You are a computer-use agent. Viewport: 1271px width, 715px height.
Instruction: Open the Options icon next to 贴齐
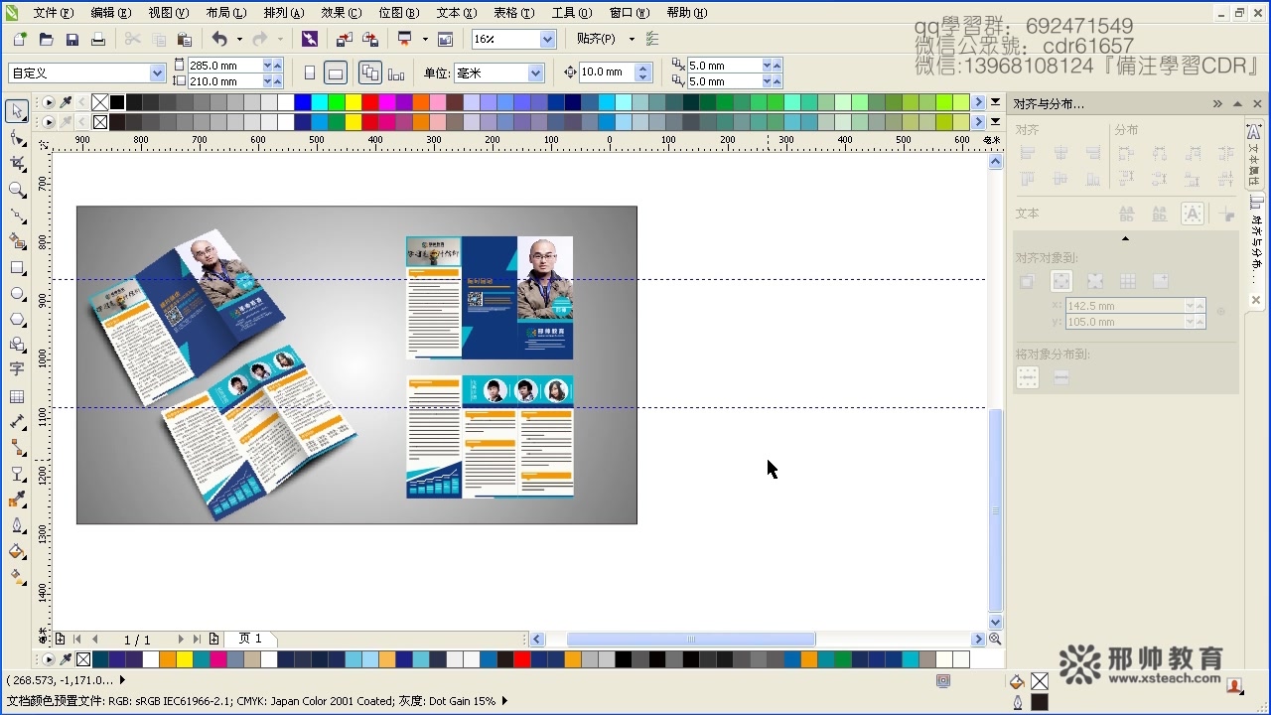click(652, 39)
